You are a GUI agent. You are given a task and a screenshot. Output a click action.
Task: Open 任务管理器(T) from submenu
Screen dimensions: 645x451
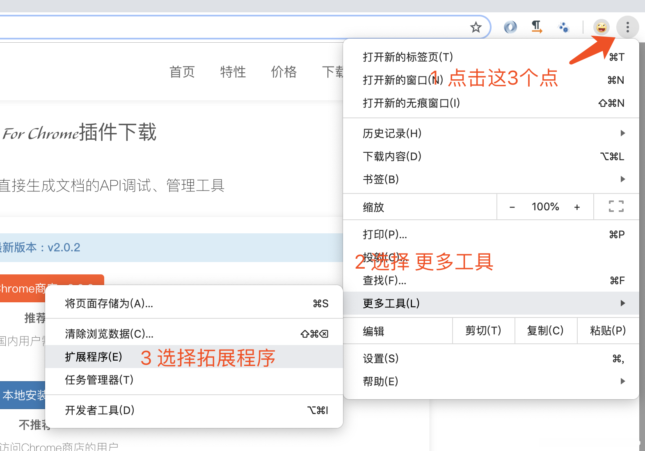[194, 380]
